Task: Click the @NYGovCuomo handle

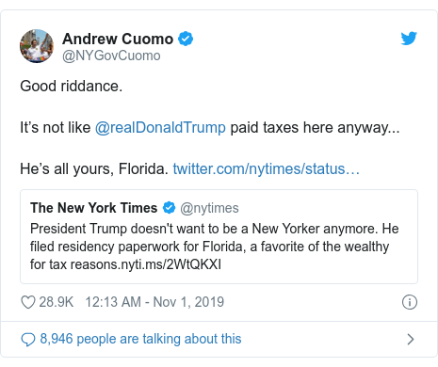Action: tap(111, 56)
